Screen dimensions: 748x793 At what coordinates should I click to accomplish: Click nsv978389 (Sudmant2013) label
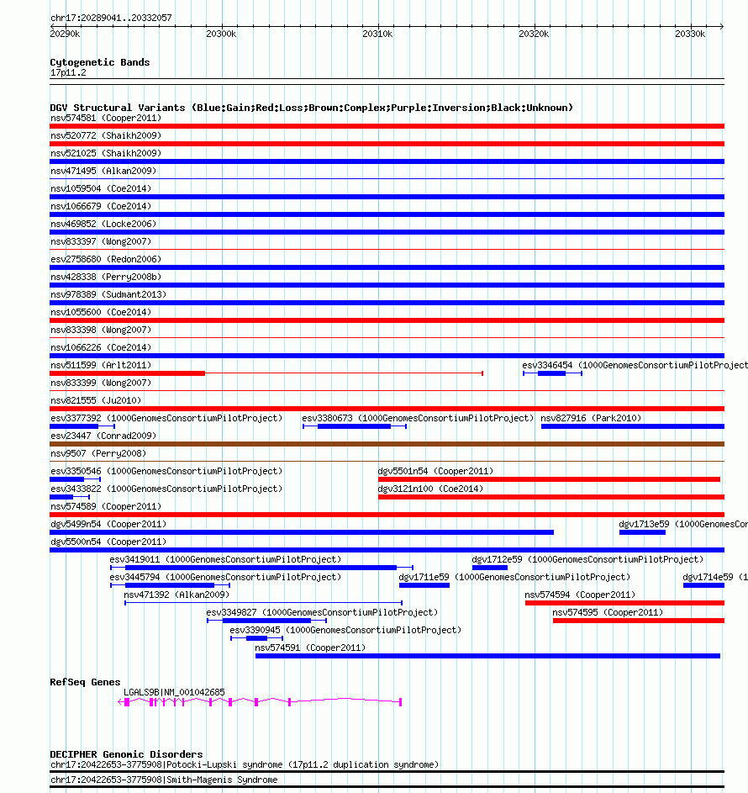[x=108, y=294]
